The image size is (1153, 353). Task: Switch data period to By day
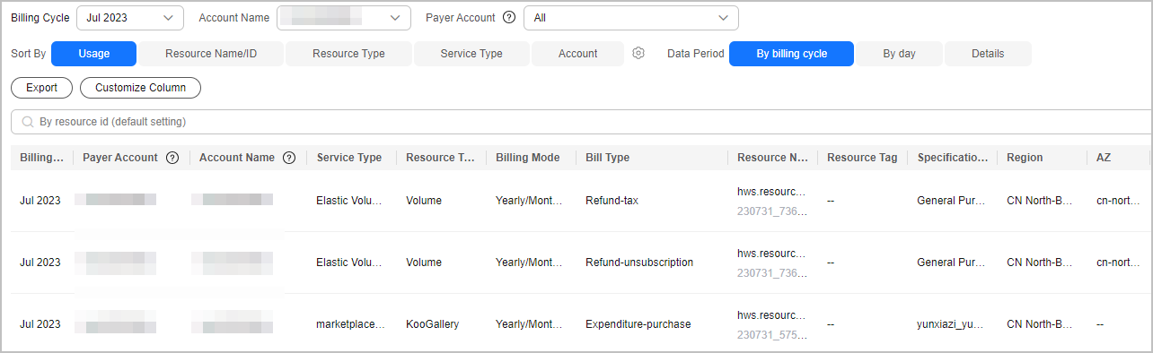[899, 54]
